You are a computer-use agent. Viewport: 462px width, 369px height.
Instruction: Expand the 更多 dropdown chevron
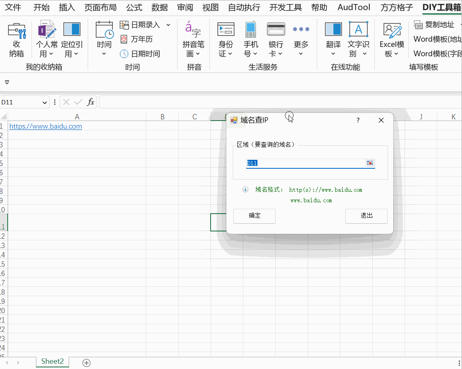301,54
